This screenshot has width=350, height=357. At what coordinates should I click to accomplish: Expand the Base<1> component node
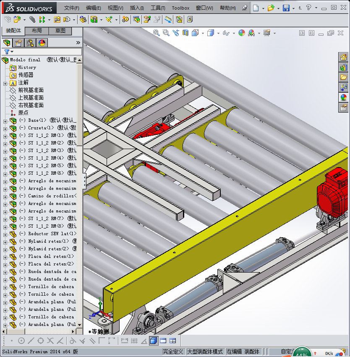pos(5,121)
